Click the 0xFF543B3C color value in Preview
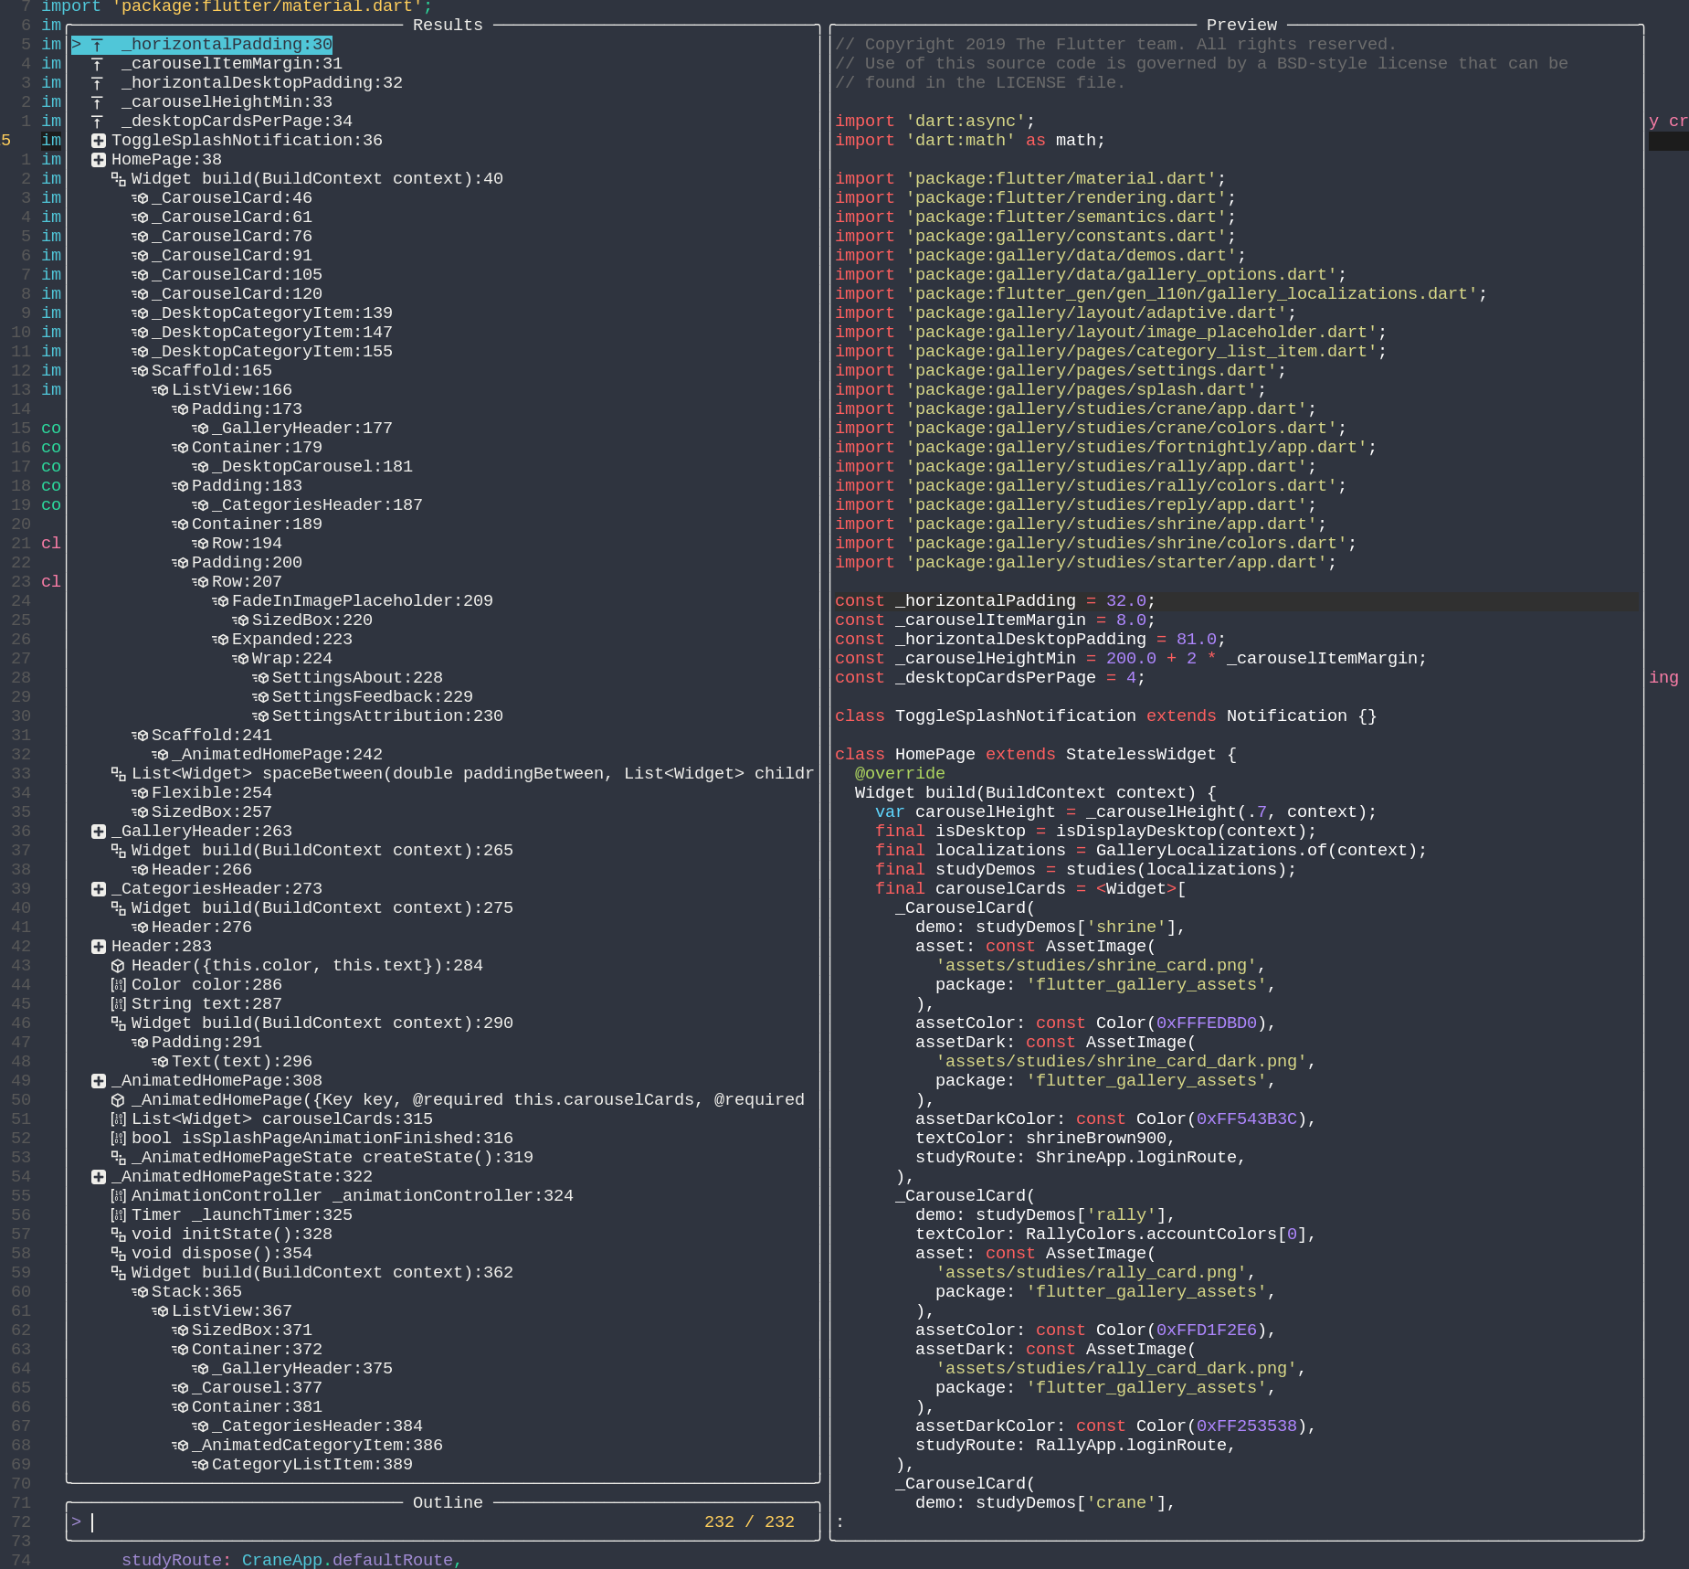 click(x=1247, y=1119)
